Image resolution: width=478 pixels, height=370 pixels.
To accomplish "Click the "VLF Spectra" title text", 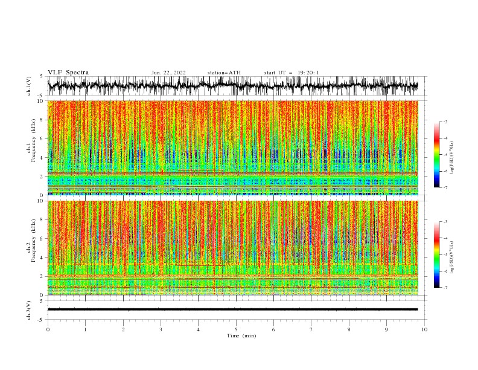I will click(68, 73).
